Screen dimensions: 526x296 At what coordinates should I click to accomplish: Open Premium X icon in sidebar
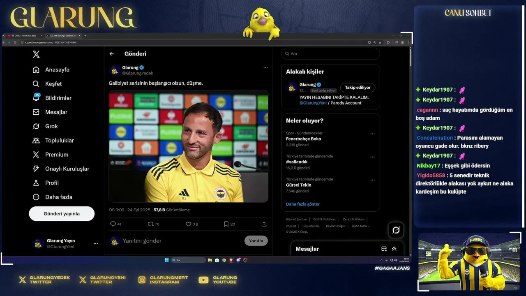pos(36,155)
